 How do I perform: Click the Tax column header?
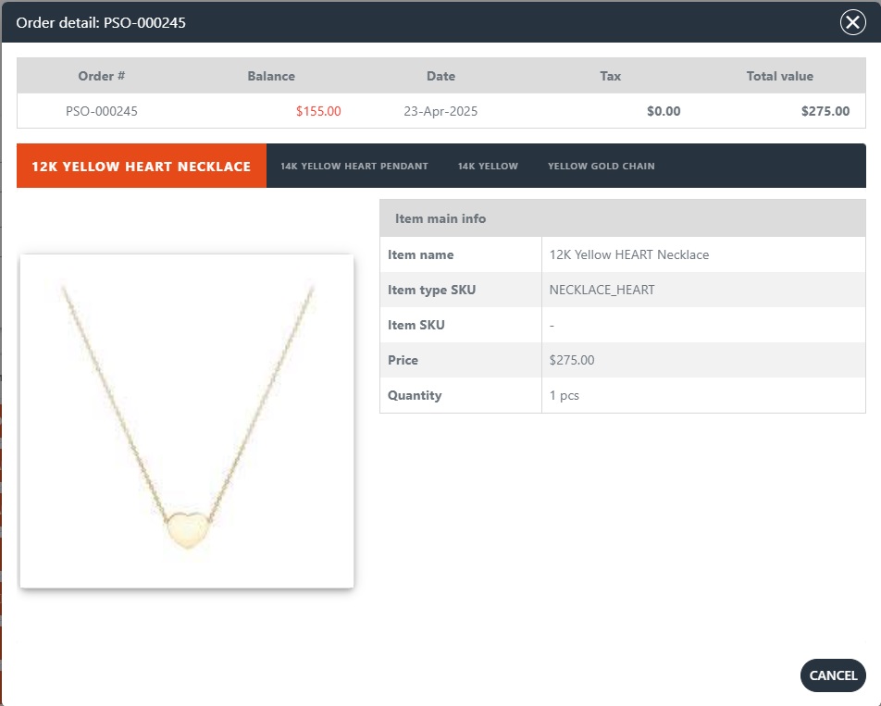click(610, 76)
